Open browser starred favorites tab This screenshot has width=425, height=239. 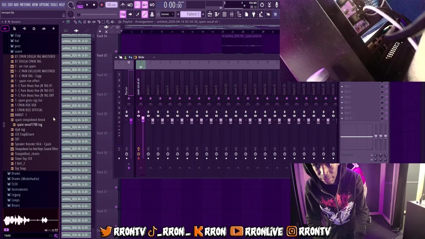53,29
